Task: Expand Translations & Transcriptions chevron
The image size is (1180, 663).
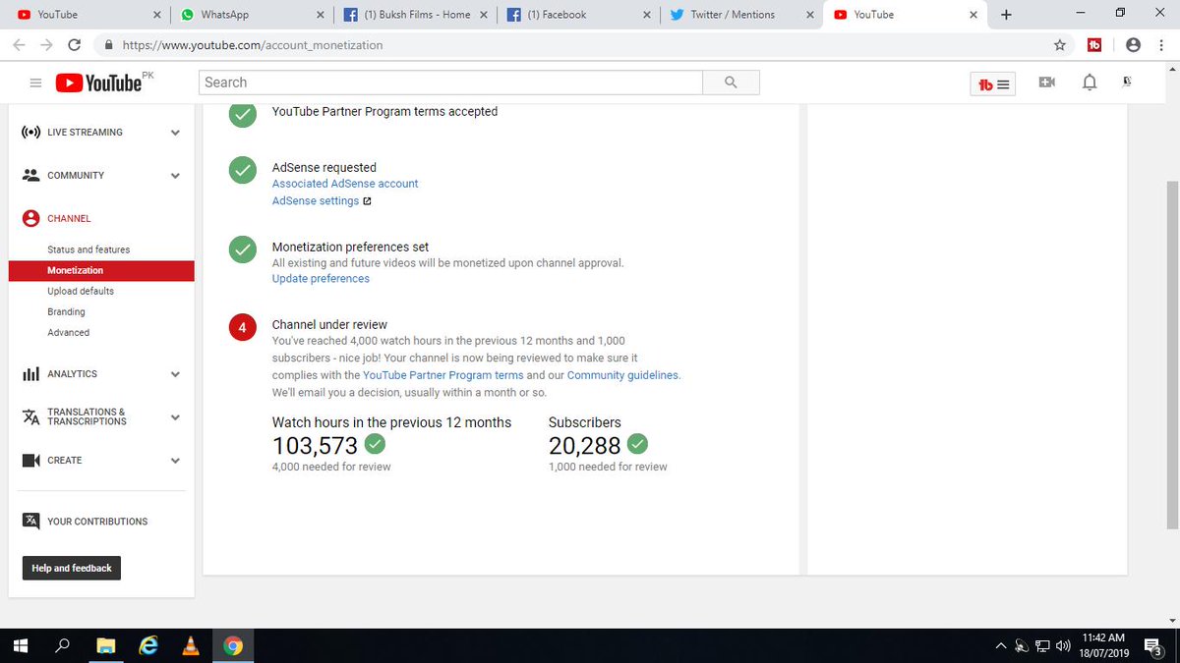Action: 175,417
